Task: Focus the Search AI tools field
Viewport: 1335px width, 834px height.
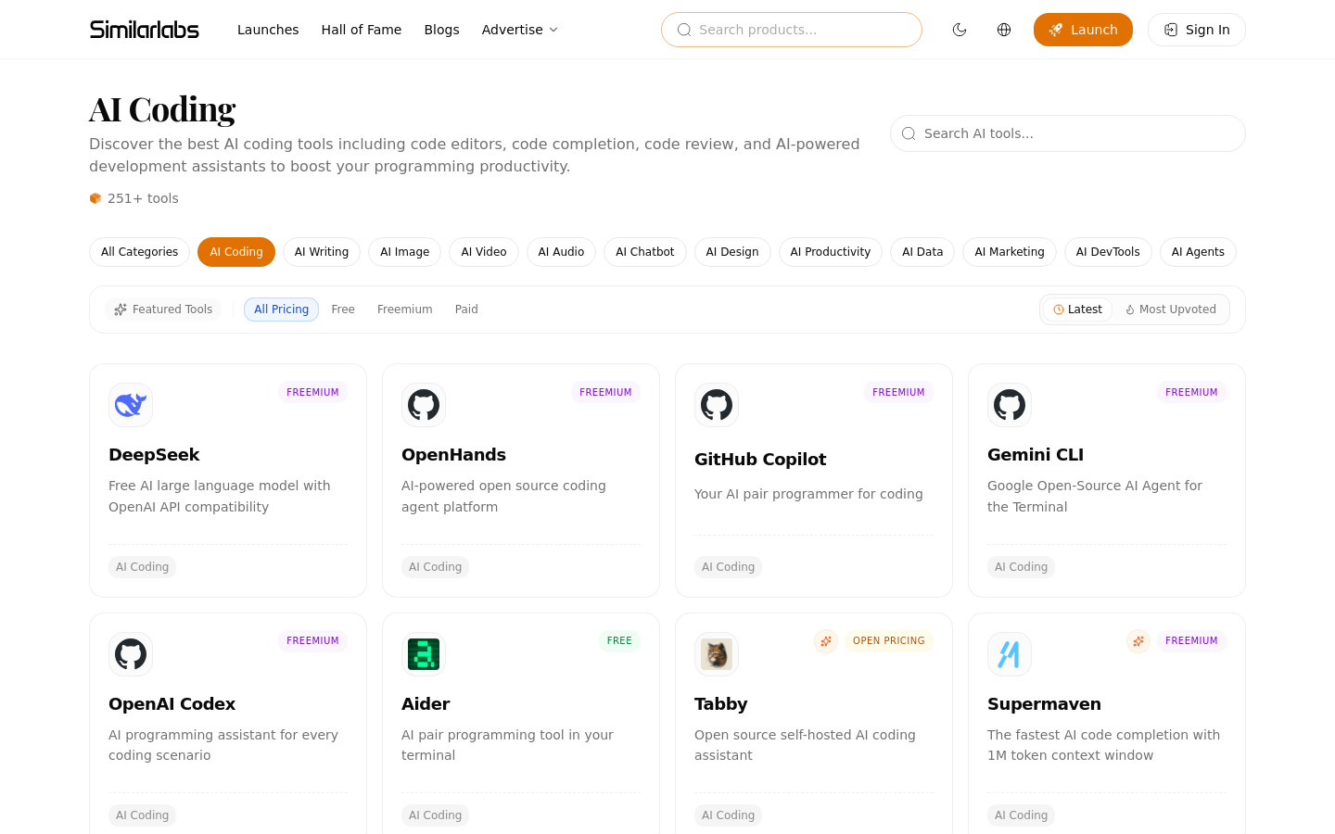Action: coord(1068,133)
